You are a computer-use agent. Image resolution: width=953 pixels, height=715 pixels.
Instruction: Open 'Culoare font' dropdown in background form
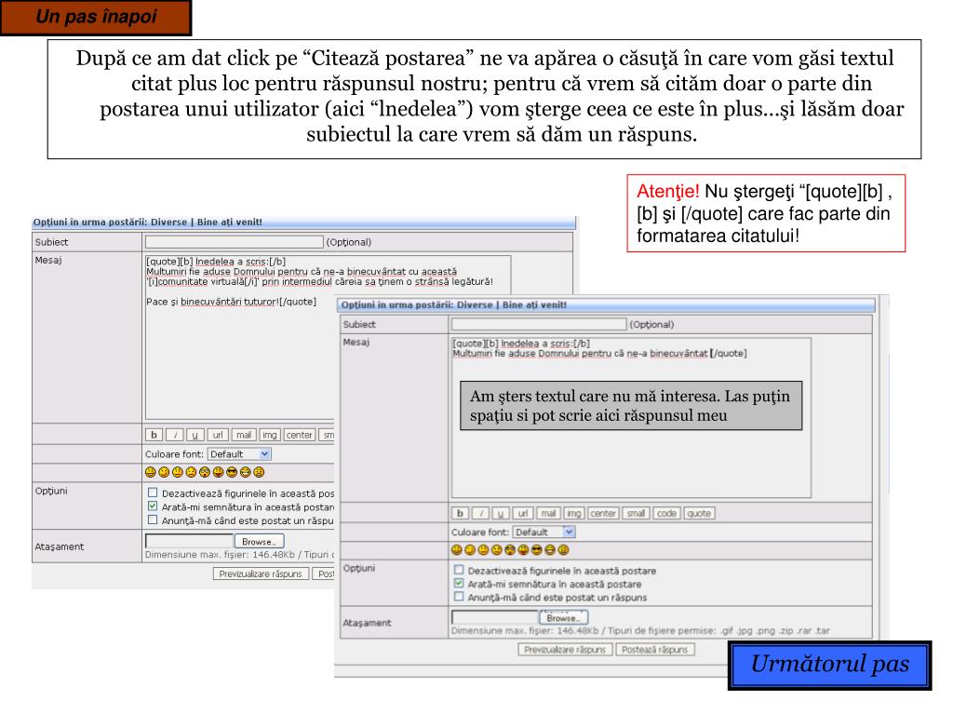click(239, 454)
